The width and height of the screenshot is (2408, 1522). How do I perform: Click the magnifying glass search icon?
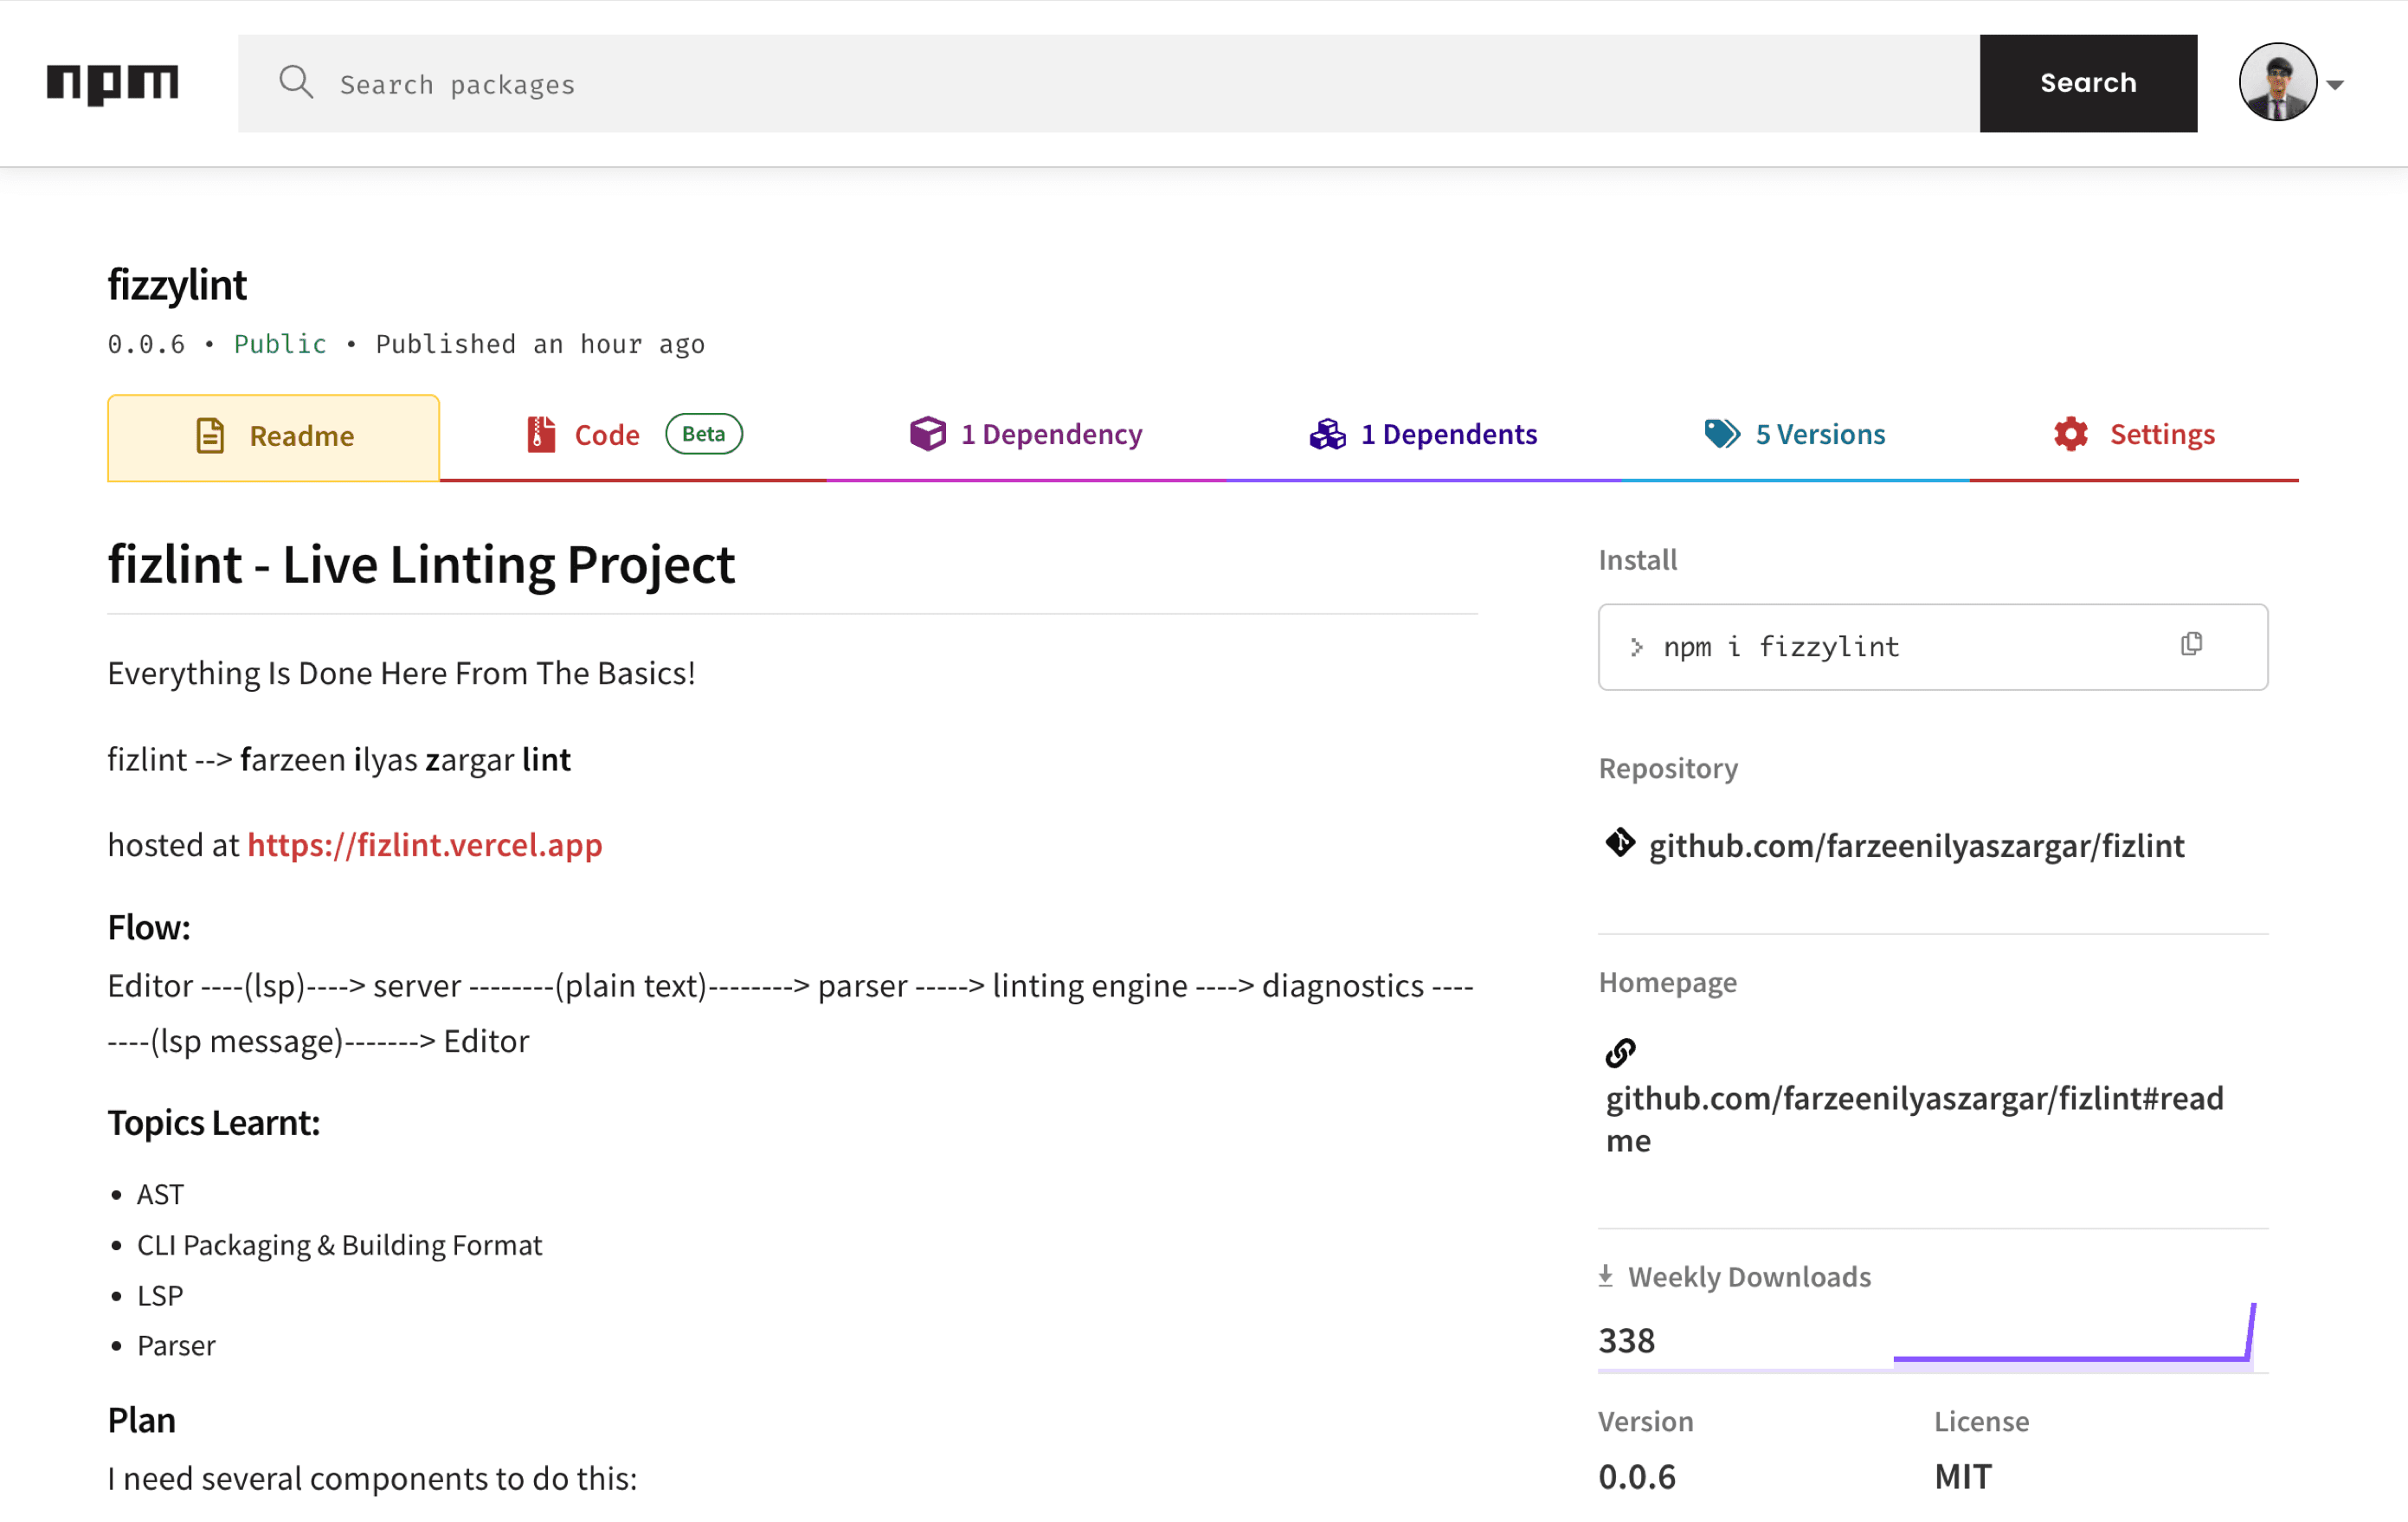(x=296, y=83)
